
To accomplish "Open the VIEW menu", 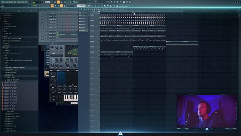I will (x=15, y=2).
